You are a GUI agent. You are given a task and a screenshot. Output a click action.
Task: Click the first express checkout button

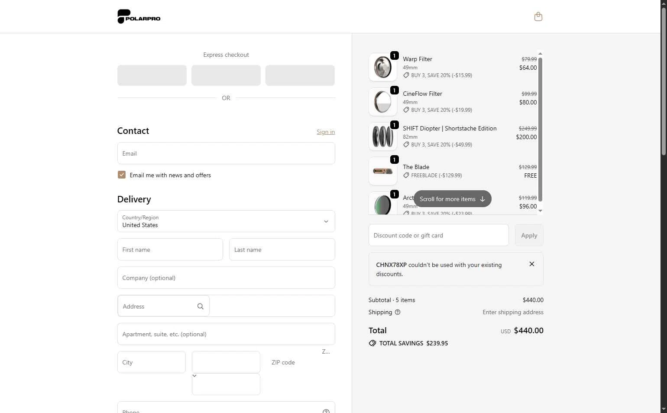(152, 75)
